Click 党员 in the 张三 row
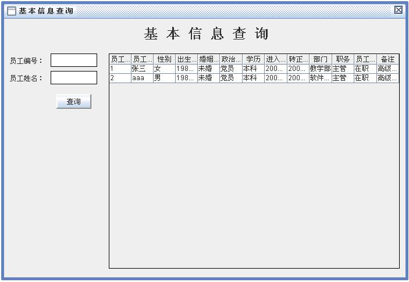 pos(231,69)
